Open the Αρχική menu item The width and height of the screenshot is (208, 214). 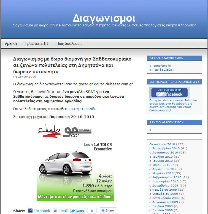[11, 43]
